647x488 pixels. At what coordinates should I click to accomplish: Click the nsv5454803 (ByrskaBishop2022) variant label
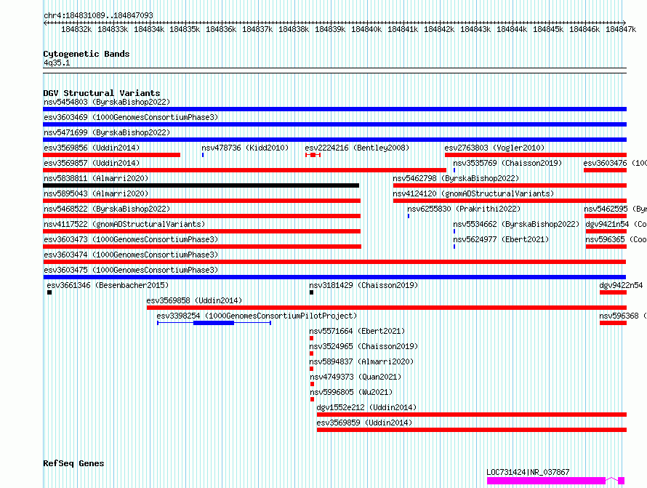(107, 102)
